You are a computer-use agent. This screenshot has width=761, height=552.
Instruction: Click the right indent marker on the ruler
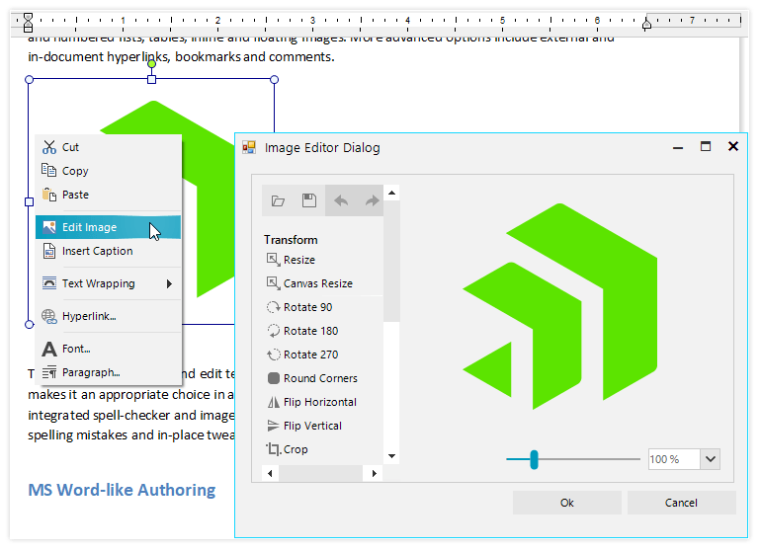click(x=646, y=25)
